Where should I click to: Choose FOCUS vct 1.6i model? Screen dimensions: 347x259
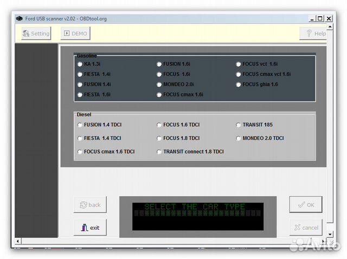238,64
